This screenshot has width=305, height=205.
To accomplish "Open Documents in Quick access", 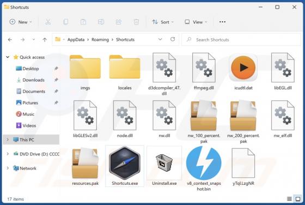I will point(34,91).
